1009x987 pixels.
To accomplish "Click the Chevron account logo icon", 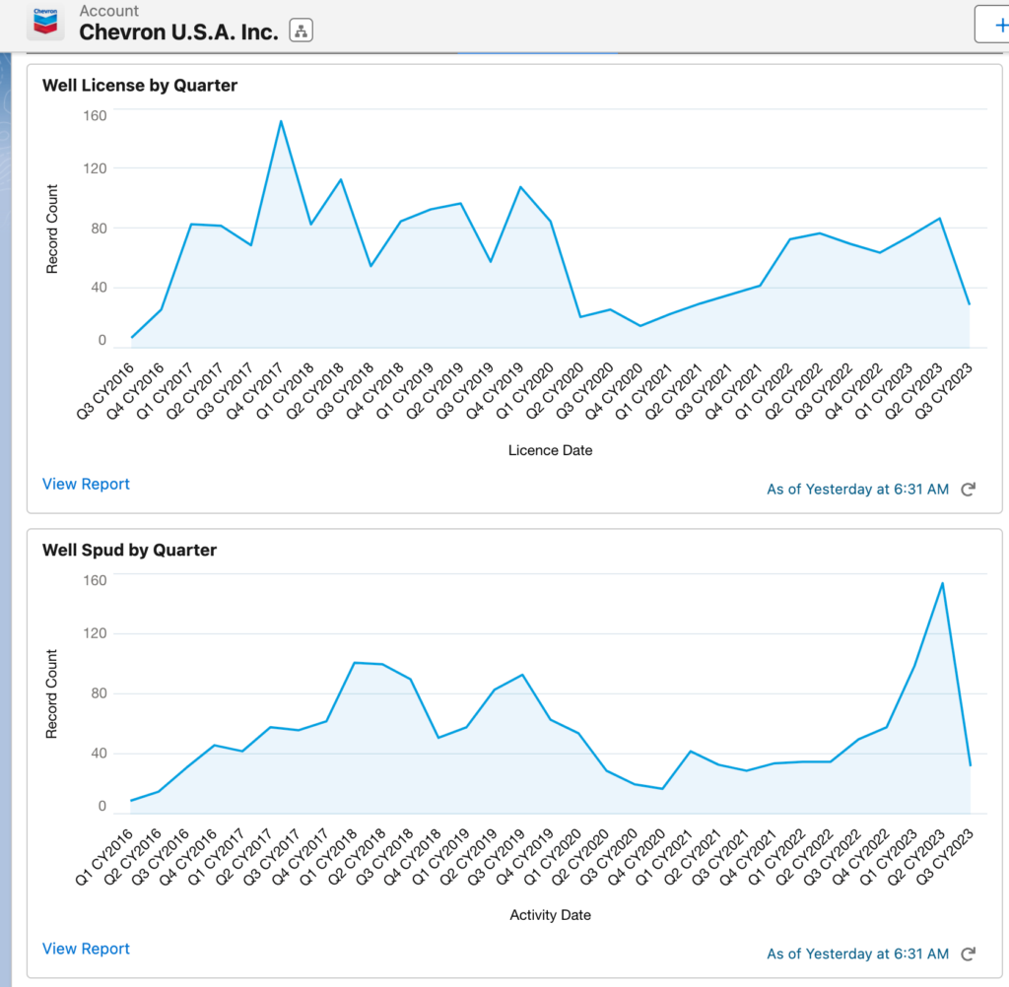I will tap(45, 22).
